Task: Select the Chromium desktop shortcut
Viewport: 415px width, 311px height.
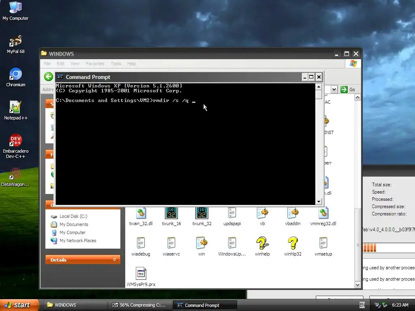Action: coord(16,77)
